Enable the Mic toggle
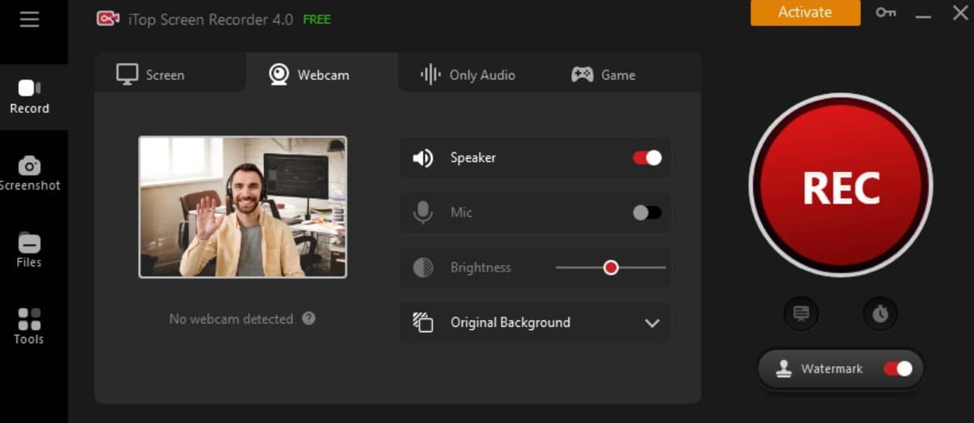This screenshot has width=974, height=423. pos(647,212)
